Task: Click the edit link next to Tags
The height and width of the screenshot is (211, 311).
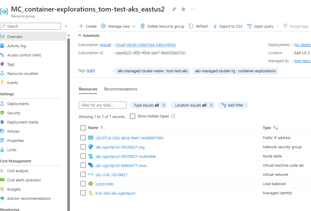Action: (x=91, y=70)
